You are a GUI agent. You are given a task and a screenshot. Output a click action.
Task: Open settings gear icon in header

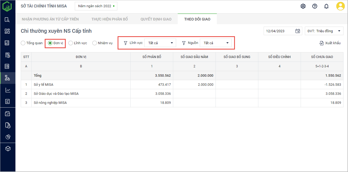[x=303, y=6]
